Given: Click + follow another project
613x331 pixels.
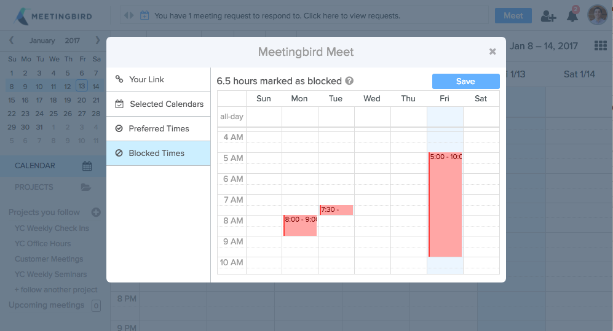Looking at the screenshot, I should click(x=56, y=290).
